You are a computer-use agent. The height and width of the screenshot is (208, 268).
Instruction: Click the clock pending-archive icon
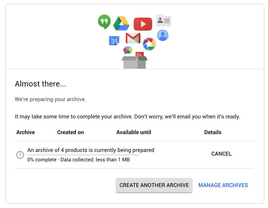tap(20, 155)
